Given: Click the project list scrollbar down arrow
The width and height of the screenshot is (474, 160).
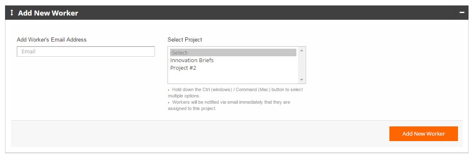Looking at the screenshot, I should (x=301, y=80).
